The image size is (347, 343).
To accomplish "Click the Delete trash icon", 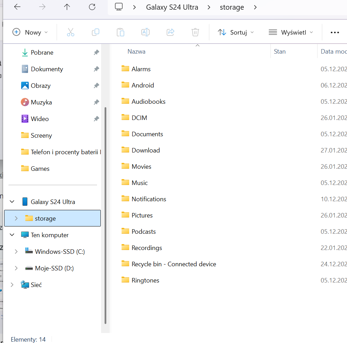I will [195, 33].
